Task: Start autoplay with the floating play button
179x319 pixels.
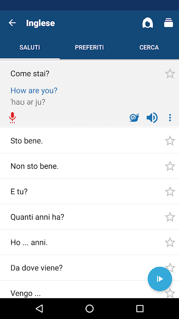Action: (160, 279)
